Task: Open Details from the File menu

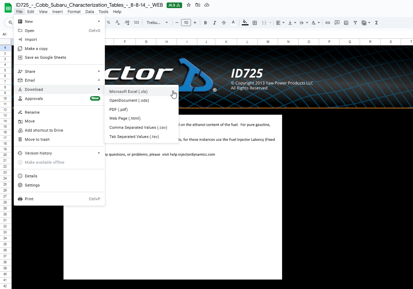Action: (59, 176)
